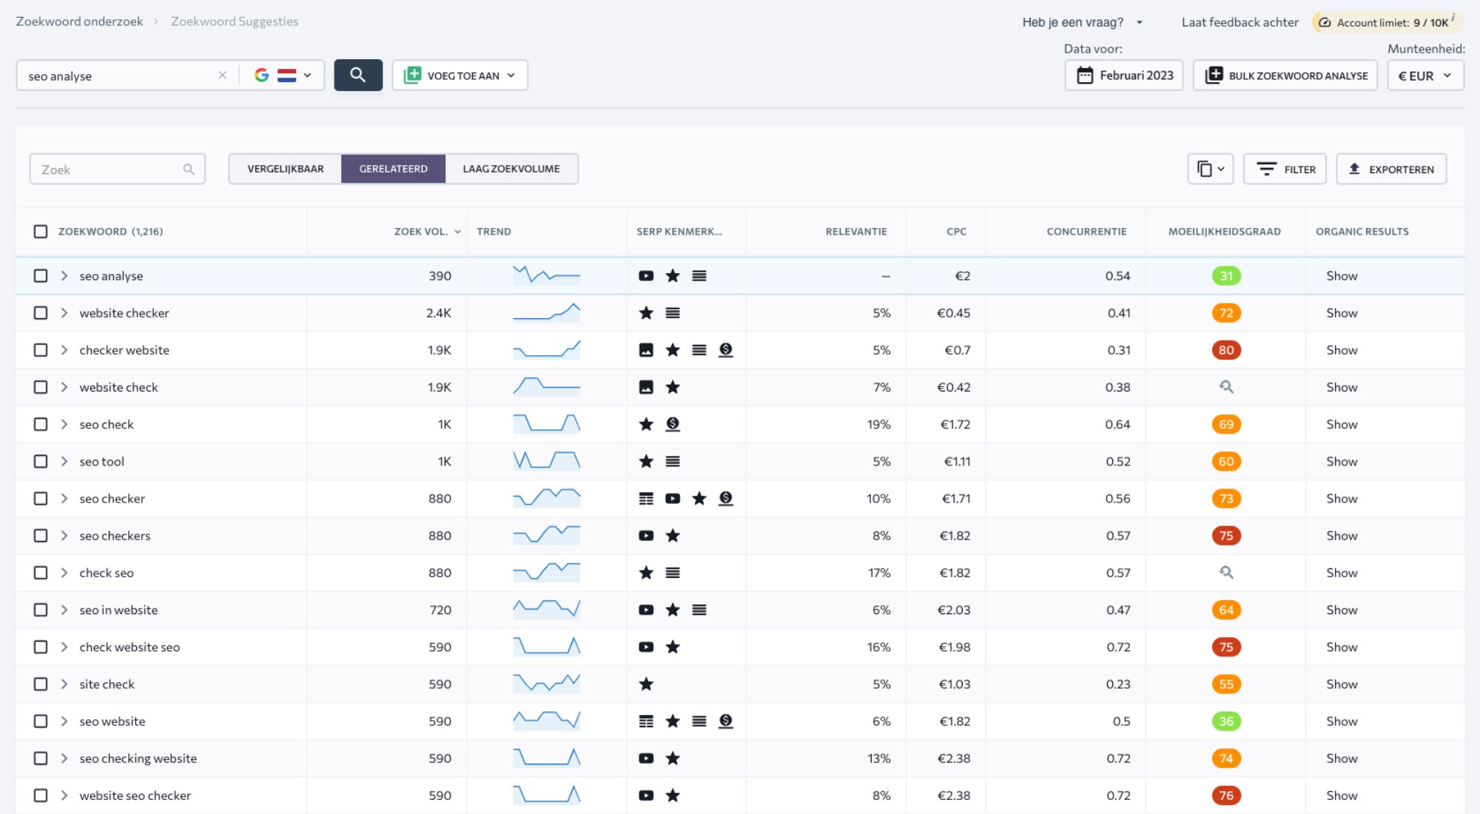Select the seo tool row checkbox
1480x814 pixels.
point(41,462)
